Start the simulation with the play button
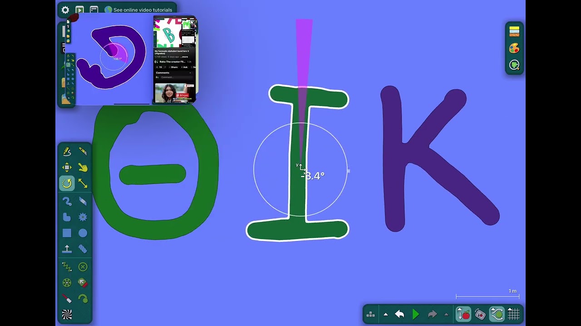This screenshot has height=326, width=581. coord(416,314)
